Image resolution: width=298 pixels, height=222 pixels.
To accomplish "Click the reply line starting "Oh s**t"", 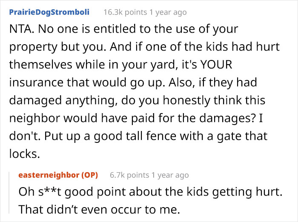I will [151, 191].
